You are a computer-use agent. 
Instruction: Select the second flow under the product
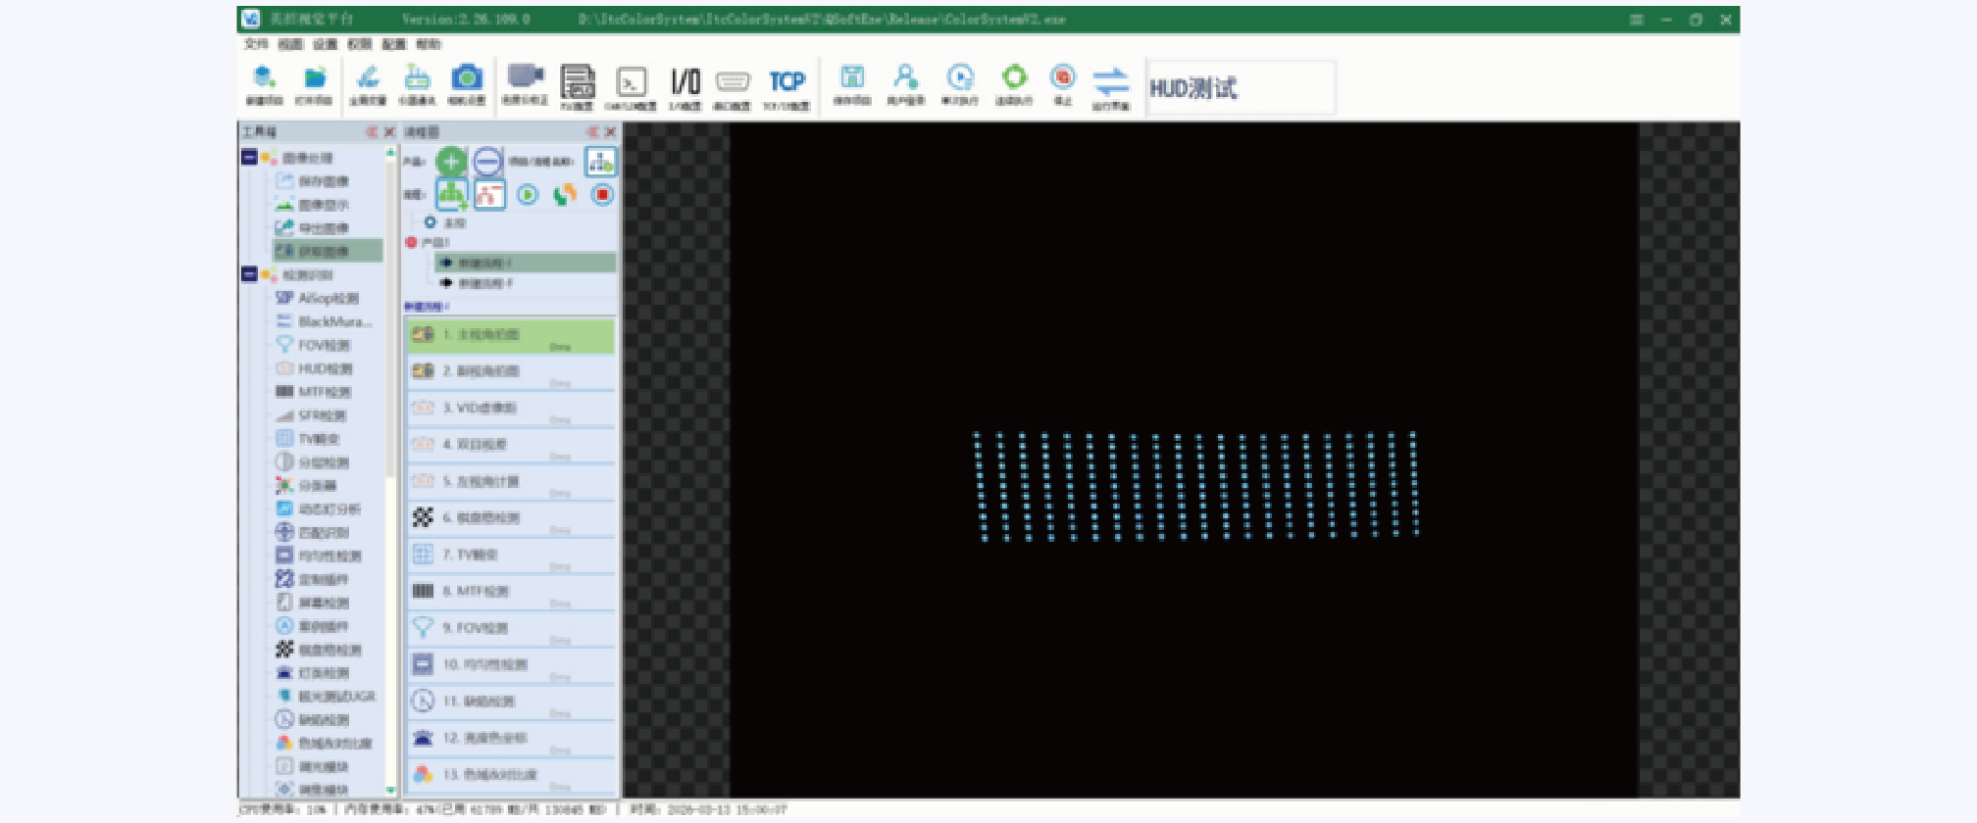tap(477, 283)
